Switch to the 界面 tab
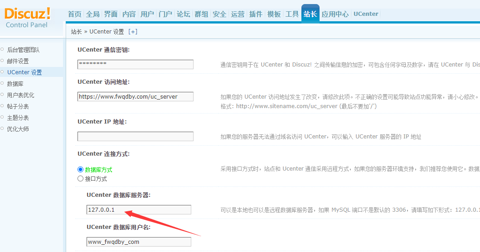 click(x=111, y=14)
